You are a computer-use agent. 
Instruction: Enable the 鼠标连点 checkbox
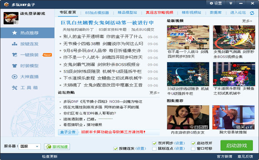tap(154, 149)
